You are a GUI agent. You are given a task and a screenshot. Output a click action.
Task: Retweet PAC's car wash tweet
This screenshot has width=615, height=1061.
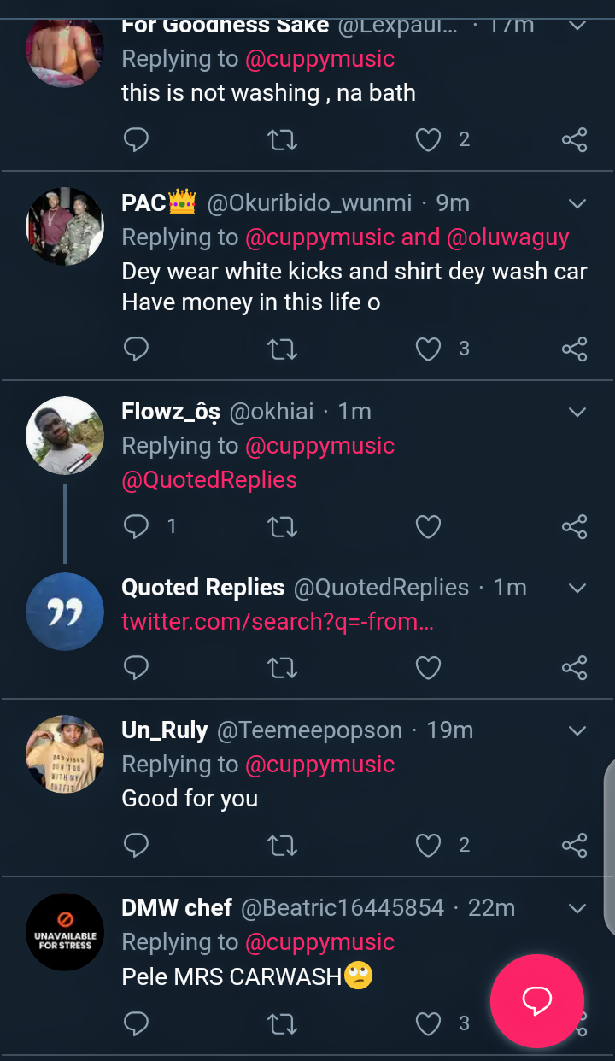(x=282, y=349)
